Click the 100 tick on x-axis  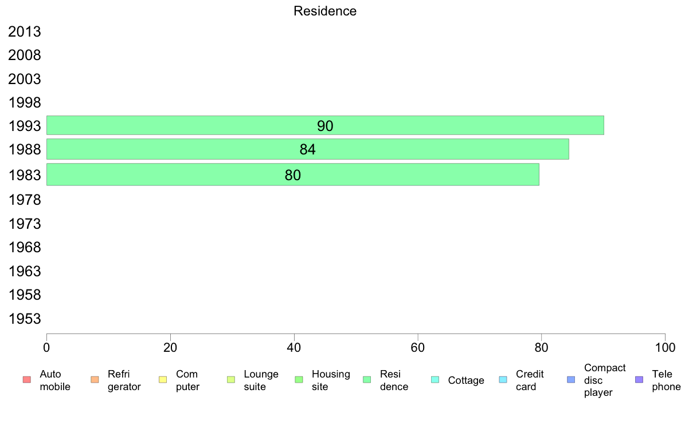pos(665,347)
